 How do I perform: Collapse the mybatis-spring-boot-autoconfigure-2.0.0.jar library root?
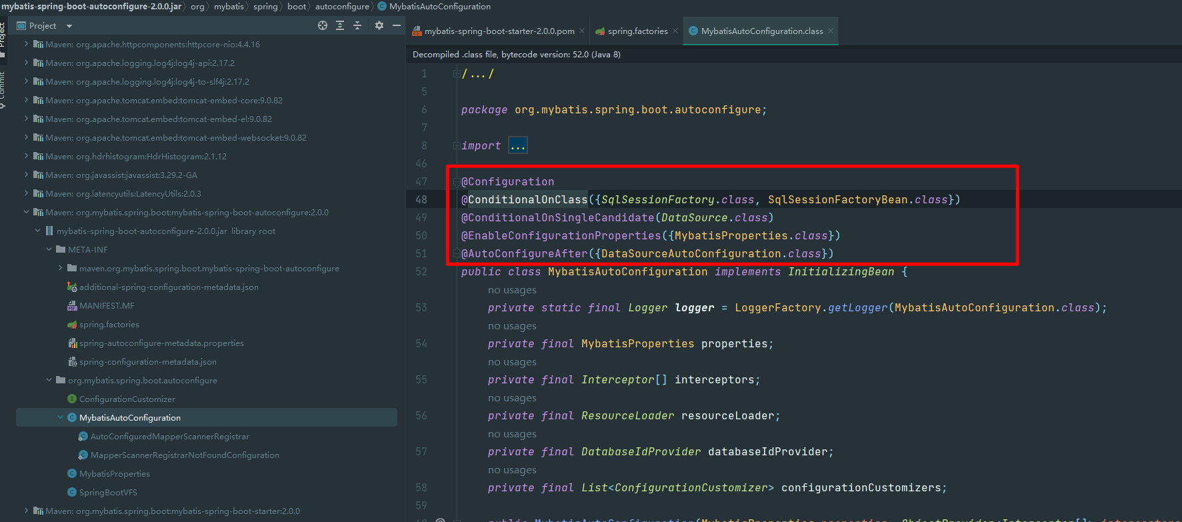(x=37, y=231)
